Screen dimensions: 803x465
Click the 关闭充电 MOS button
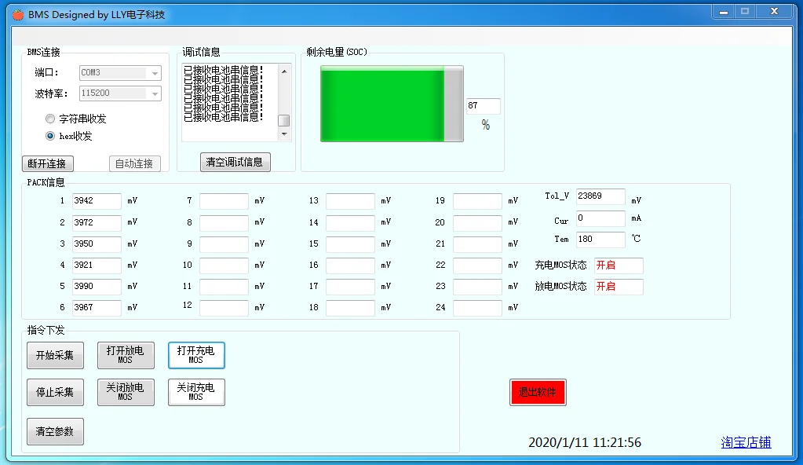(x=197, y=392)
